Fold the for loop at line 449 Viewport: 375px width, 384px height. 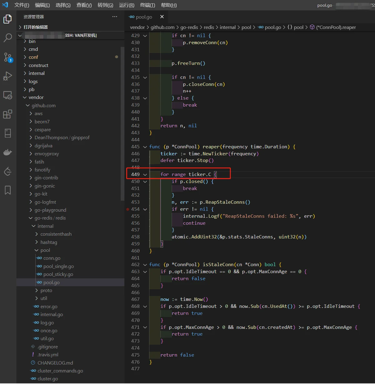click(145, 175)
